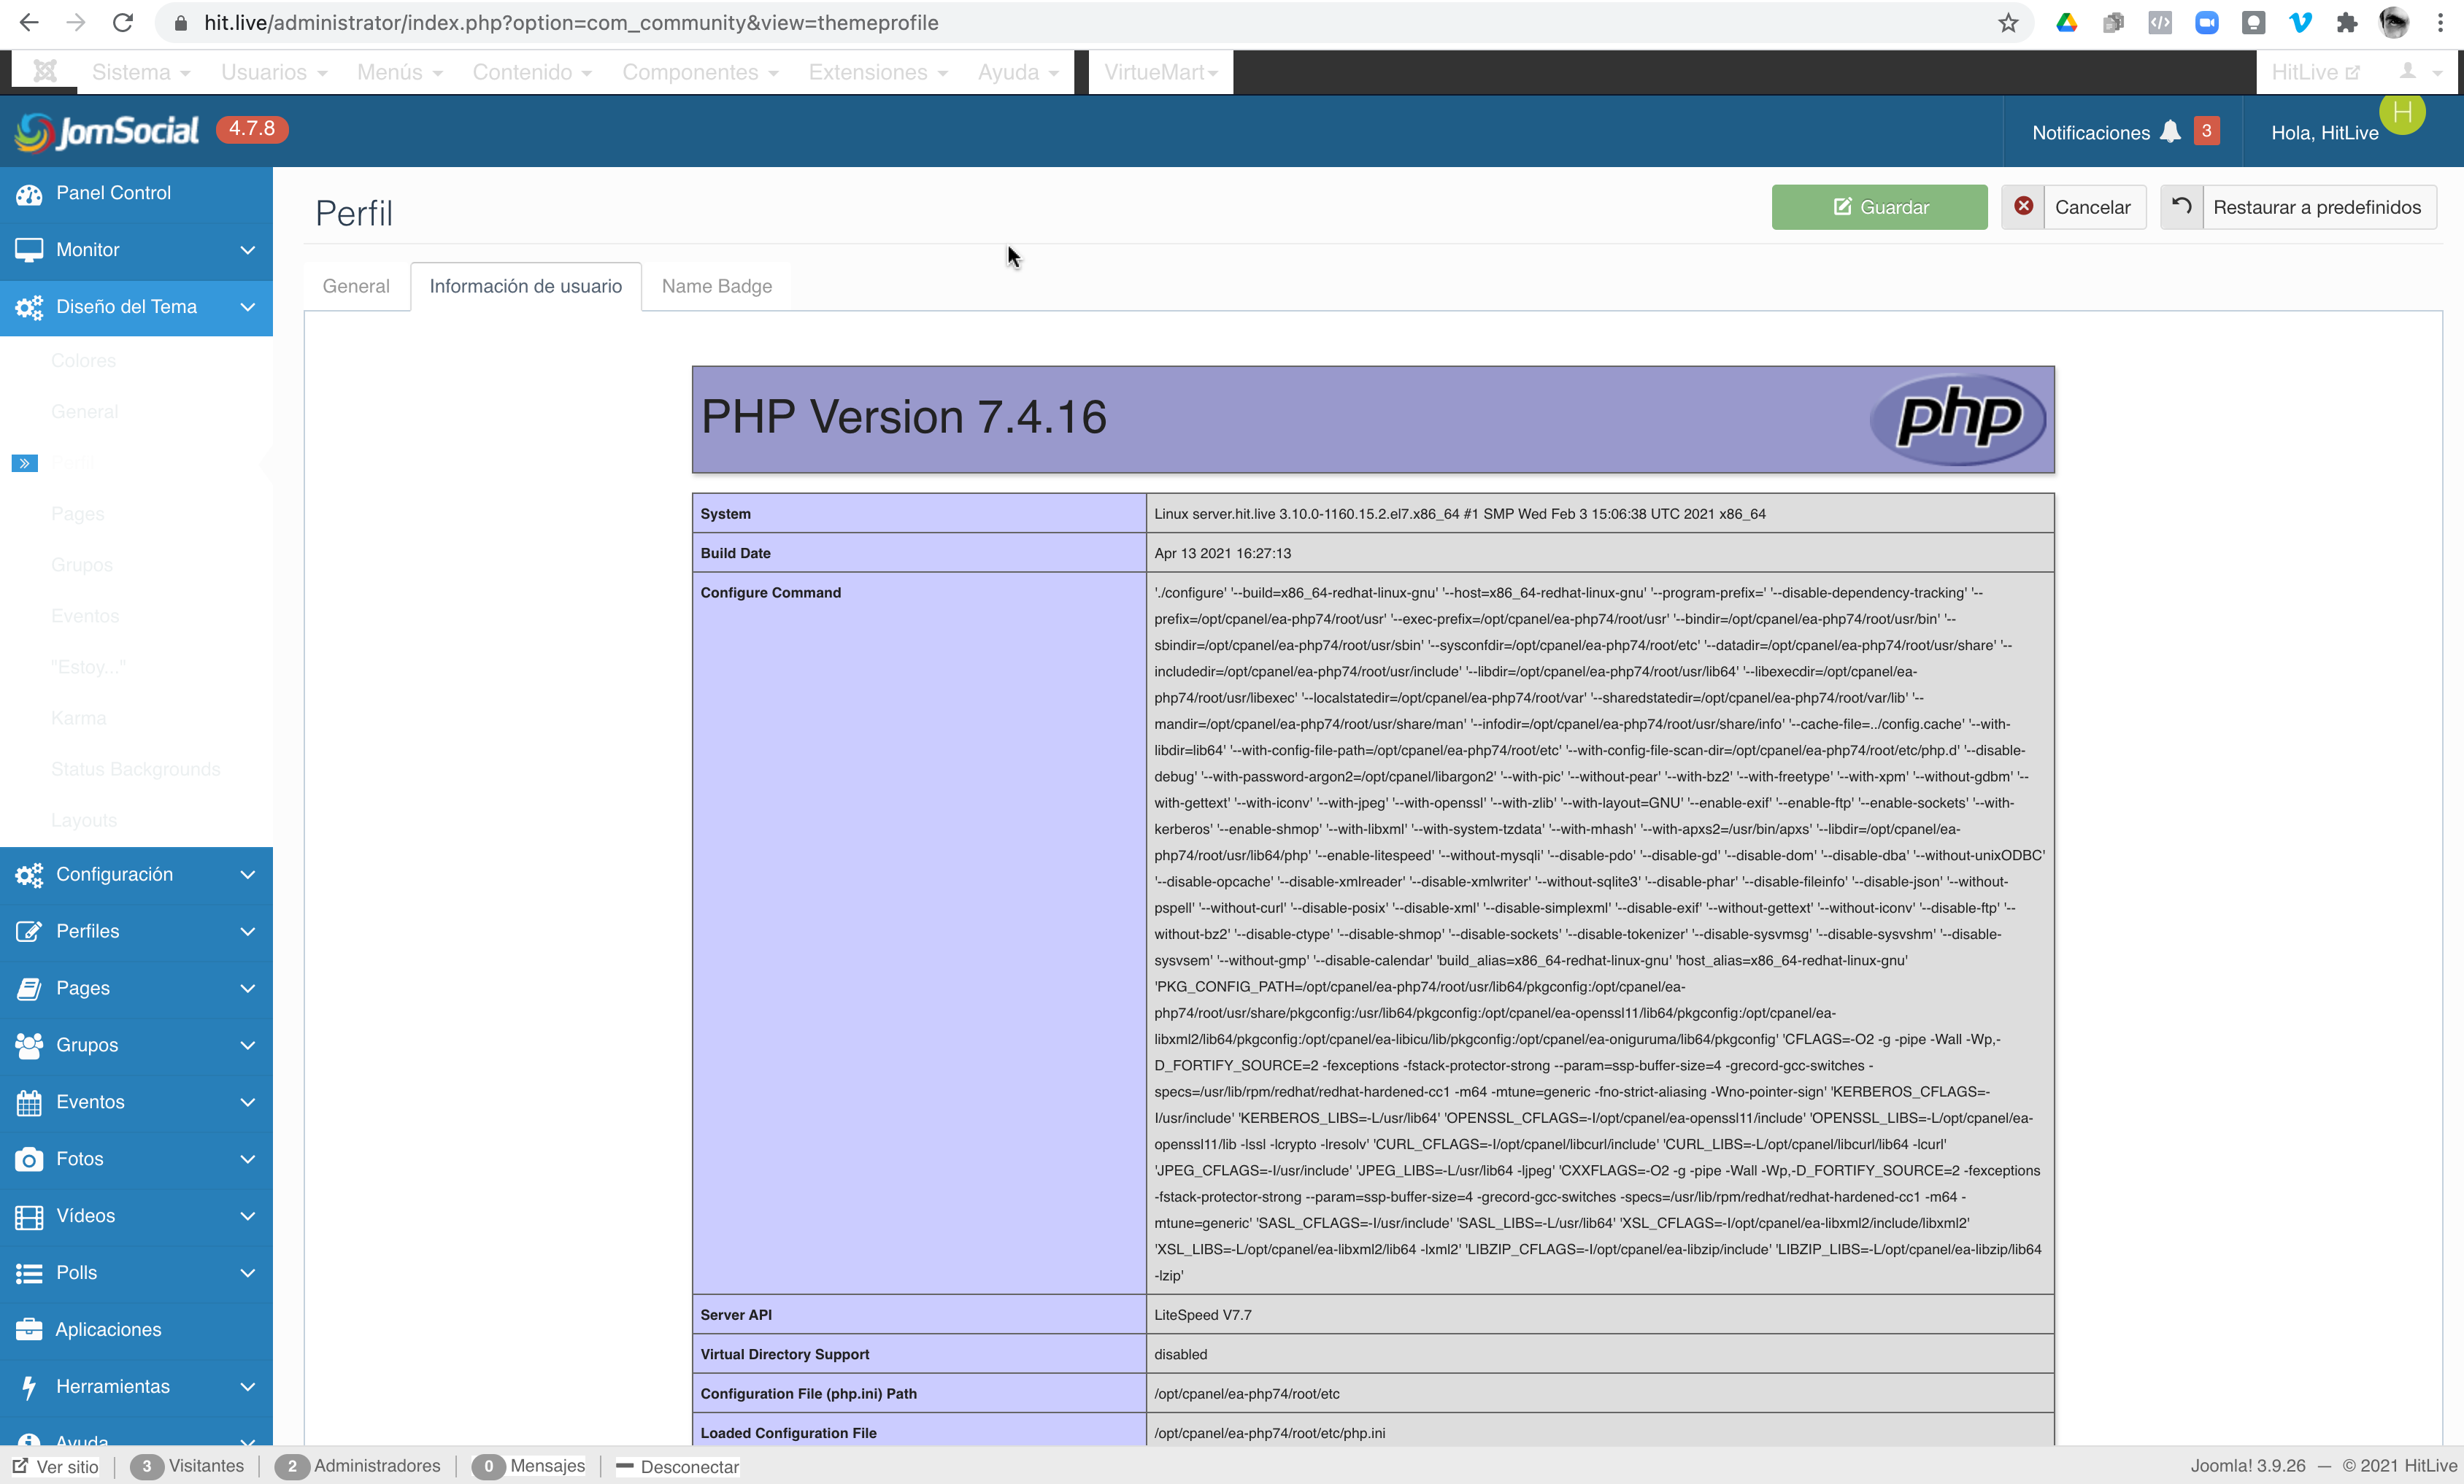Click the Desconectar link

(x=688, y=1466)
